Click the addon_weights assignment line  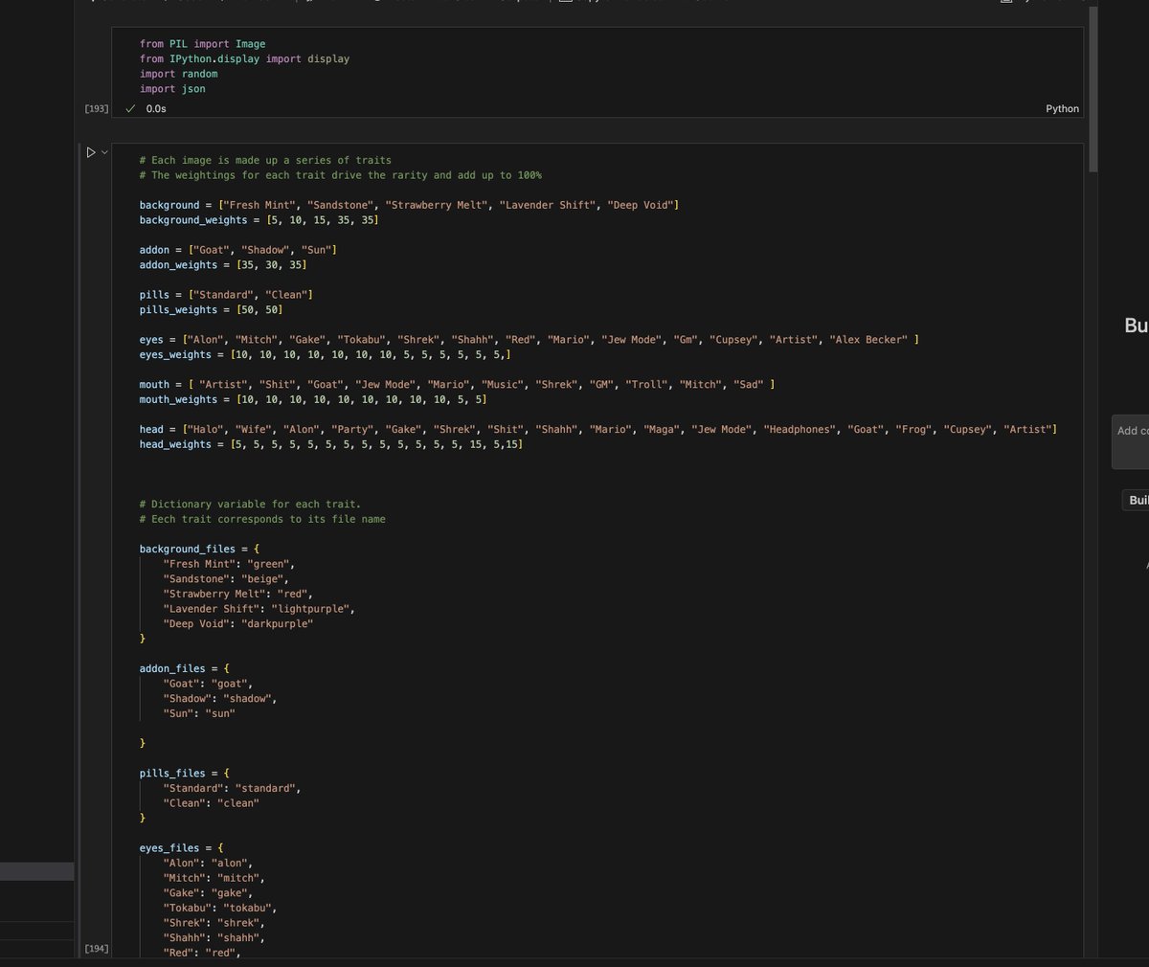tap(223, 265)
